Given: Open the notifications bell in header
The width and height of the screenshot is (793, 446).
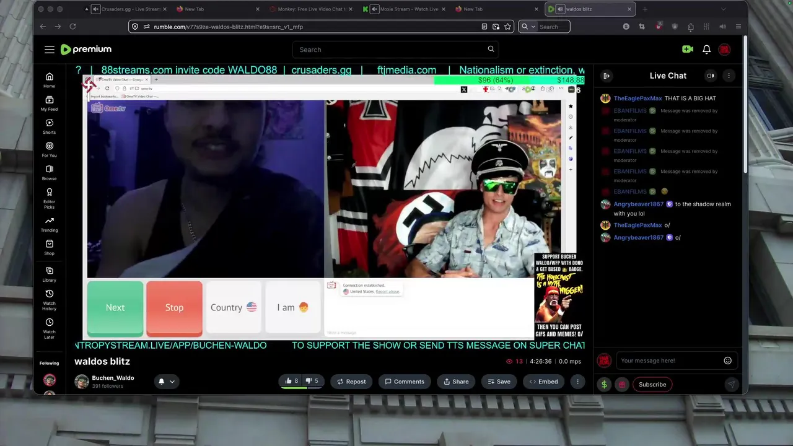Looking at the screenshot, I should coord(706,50).
